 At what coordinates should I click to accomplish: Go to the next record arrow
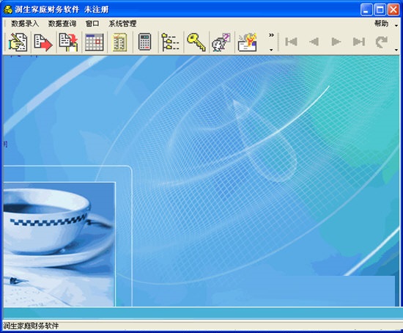click(336, 42)
